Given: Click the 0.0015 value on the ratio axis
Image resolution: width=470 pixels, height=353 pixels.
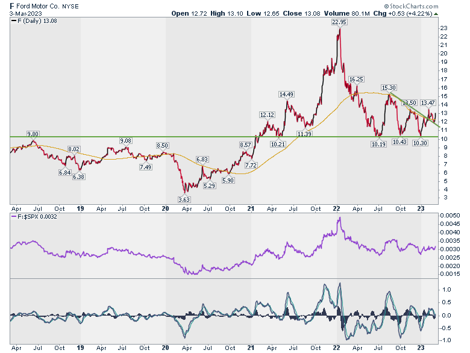Looking at the screenshot, I should pos(450,274).
